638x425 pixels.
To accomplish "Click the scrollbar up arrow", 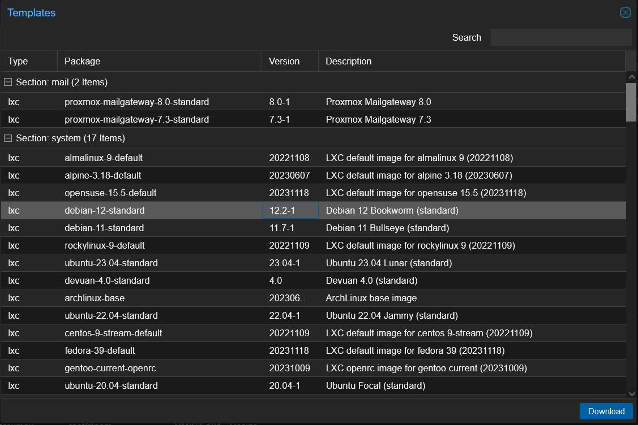I will [x=631, y=77].
